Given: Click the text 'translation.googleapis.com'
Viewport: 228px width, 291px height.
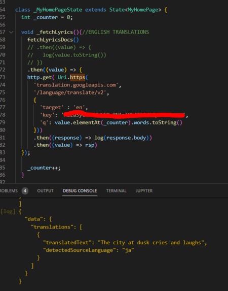Looking at the screenshot, I should point(77,85).
